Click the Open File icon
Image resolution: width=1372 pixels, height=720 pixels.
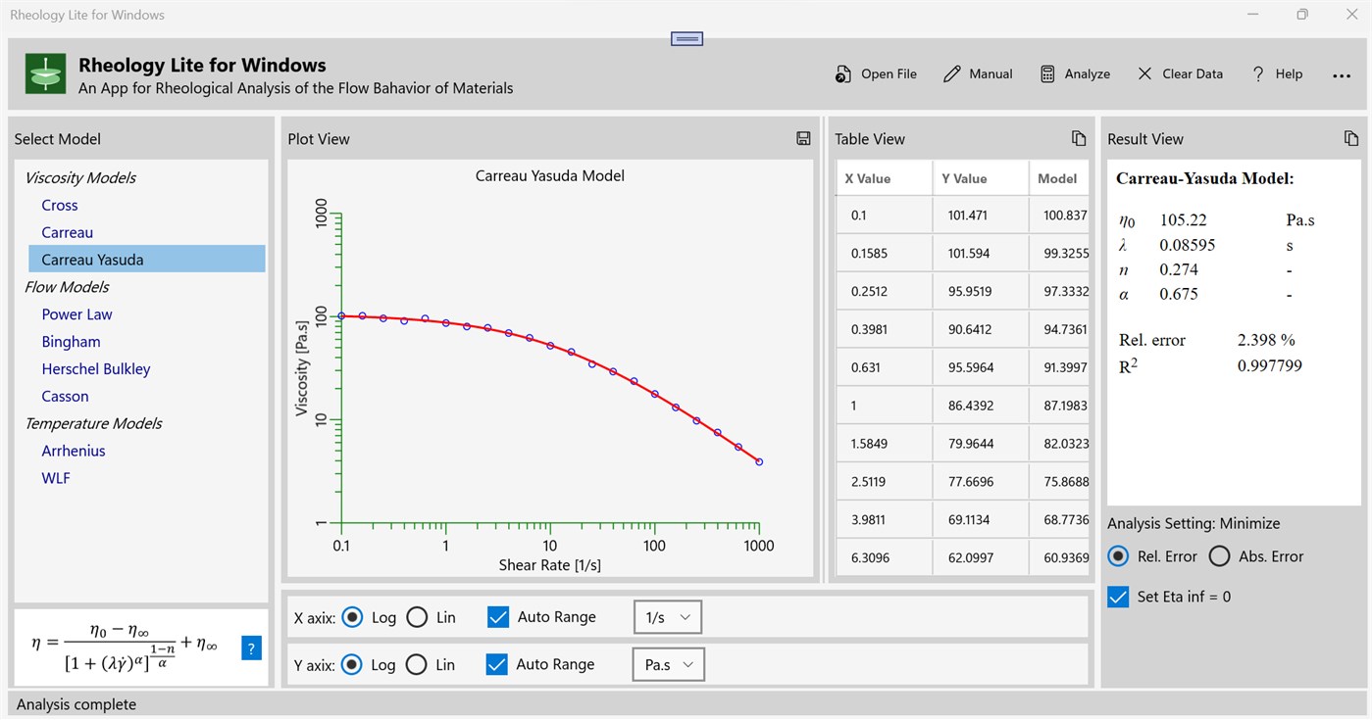click(842, 73)
